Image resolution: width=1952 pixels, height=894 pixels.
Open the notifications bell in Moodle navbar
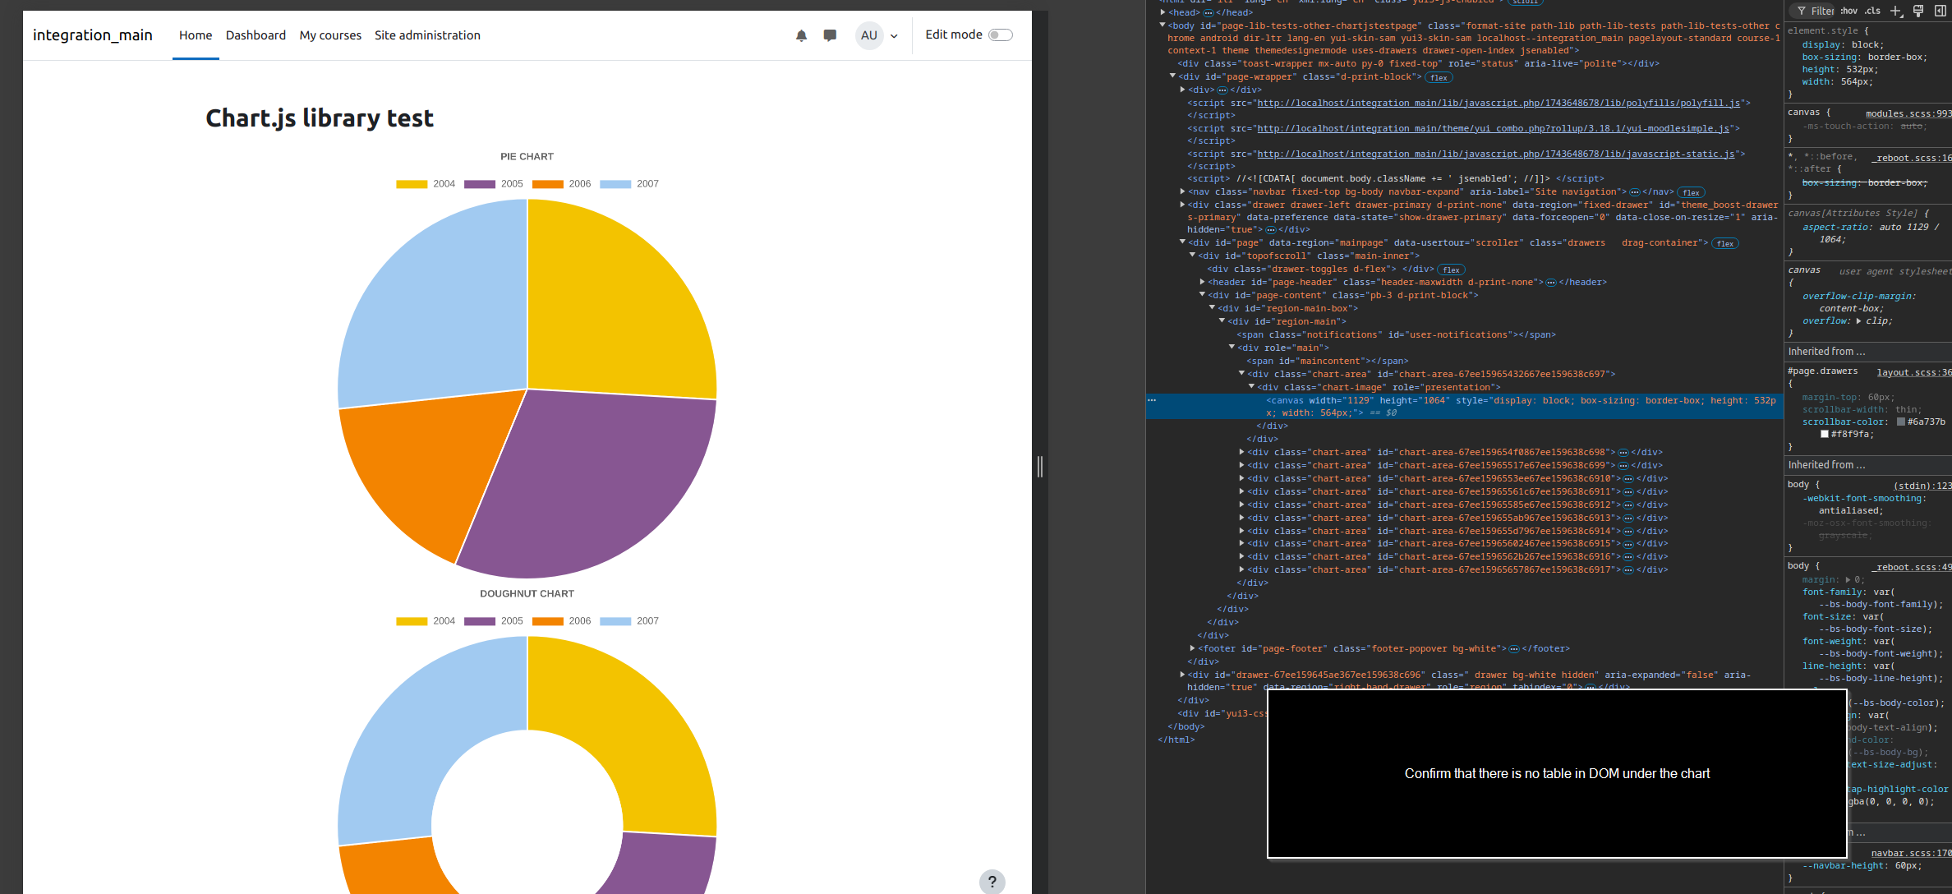(x=801, y=35)
